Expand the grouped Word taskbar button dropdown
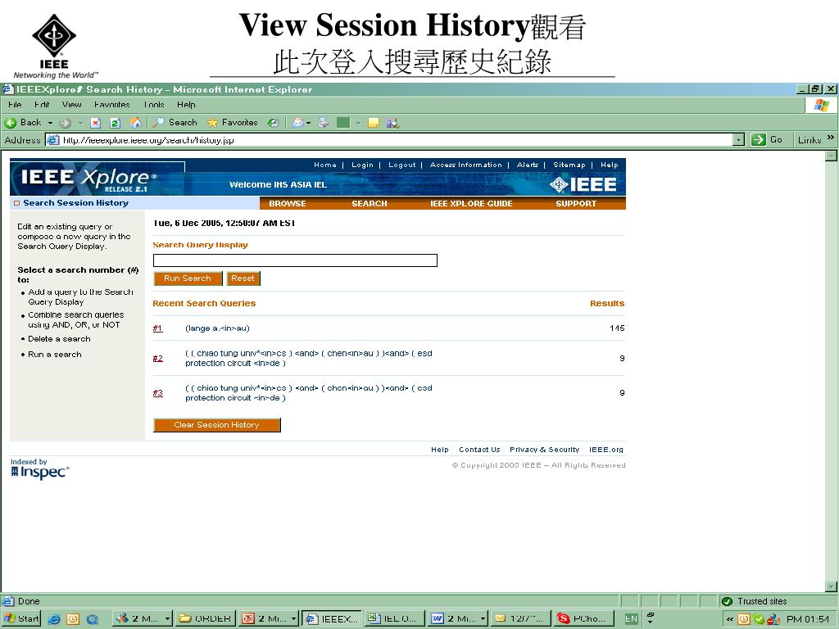839x629 pixels. coord(483,619)
